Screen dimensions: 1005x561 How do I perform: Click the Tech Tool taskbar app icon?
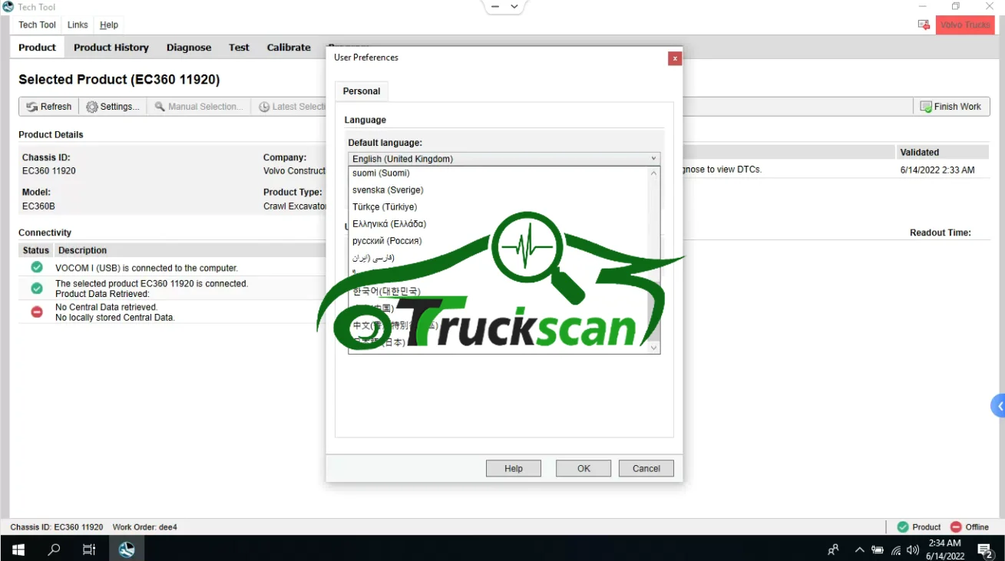point(127,549)
